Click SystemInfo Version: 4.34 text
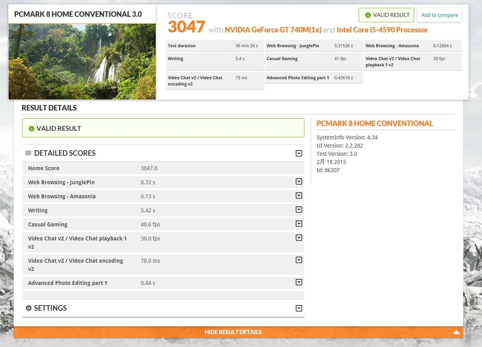This screenshot has width=482, height=347. (347, 137)
